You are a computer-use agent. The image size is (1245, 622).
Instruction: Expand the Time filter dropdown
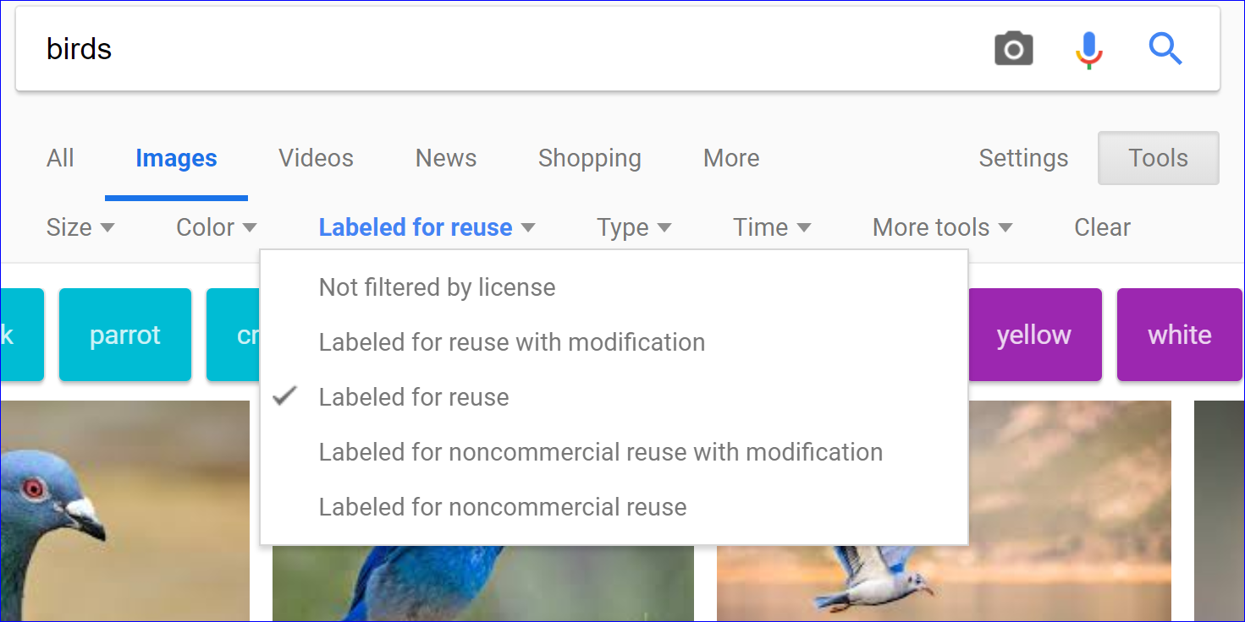771,227
